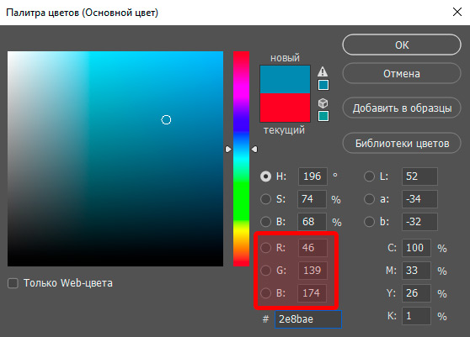The width and height of the screenshot is (470, 337).
Task: Select the S saturation radio button
Action: point(265,199)
